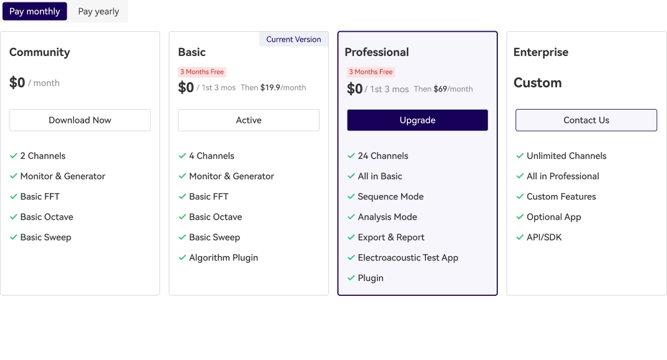Click Contact Us for Enterprise

pyautogui.click(x=586, y=120)
